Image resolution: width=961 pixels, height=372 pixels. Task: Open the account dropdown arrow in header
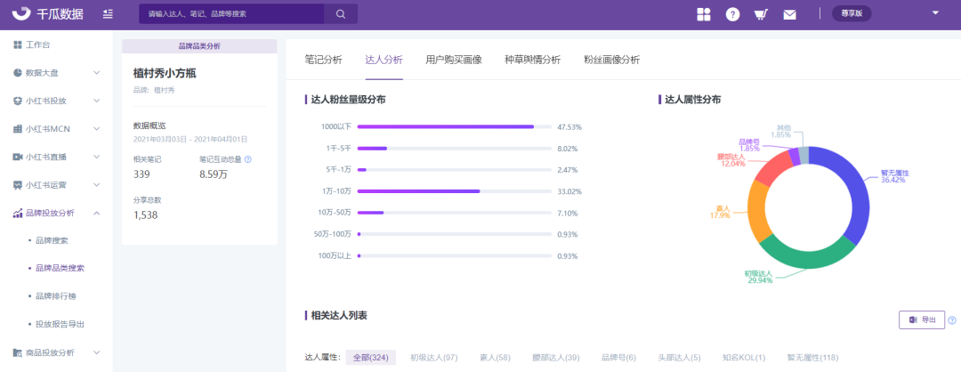click(935, 12)
